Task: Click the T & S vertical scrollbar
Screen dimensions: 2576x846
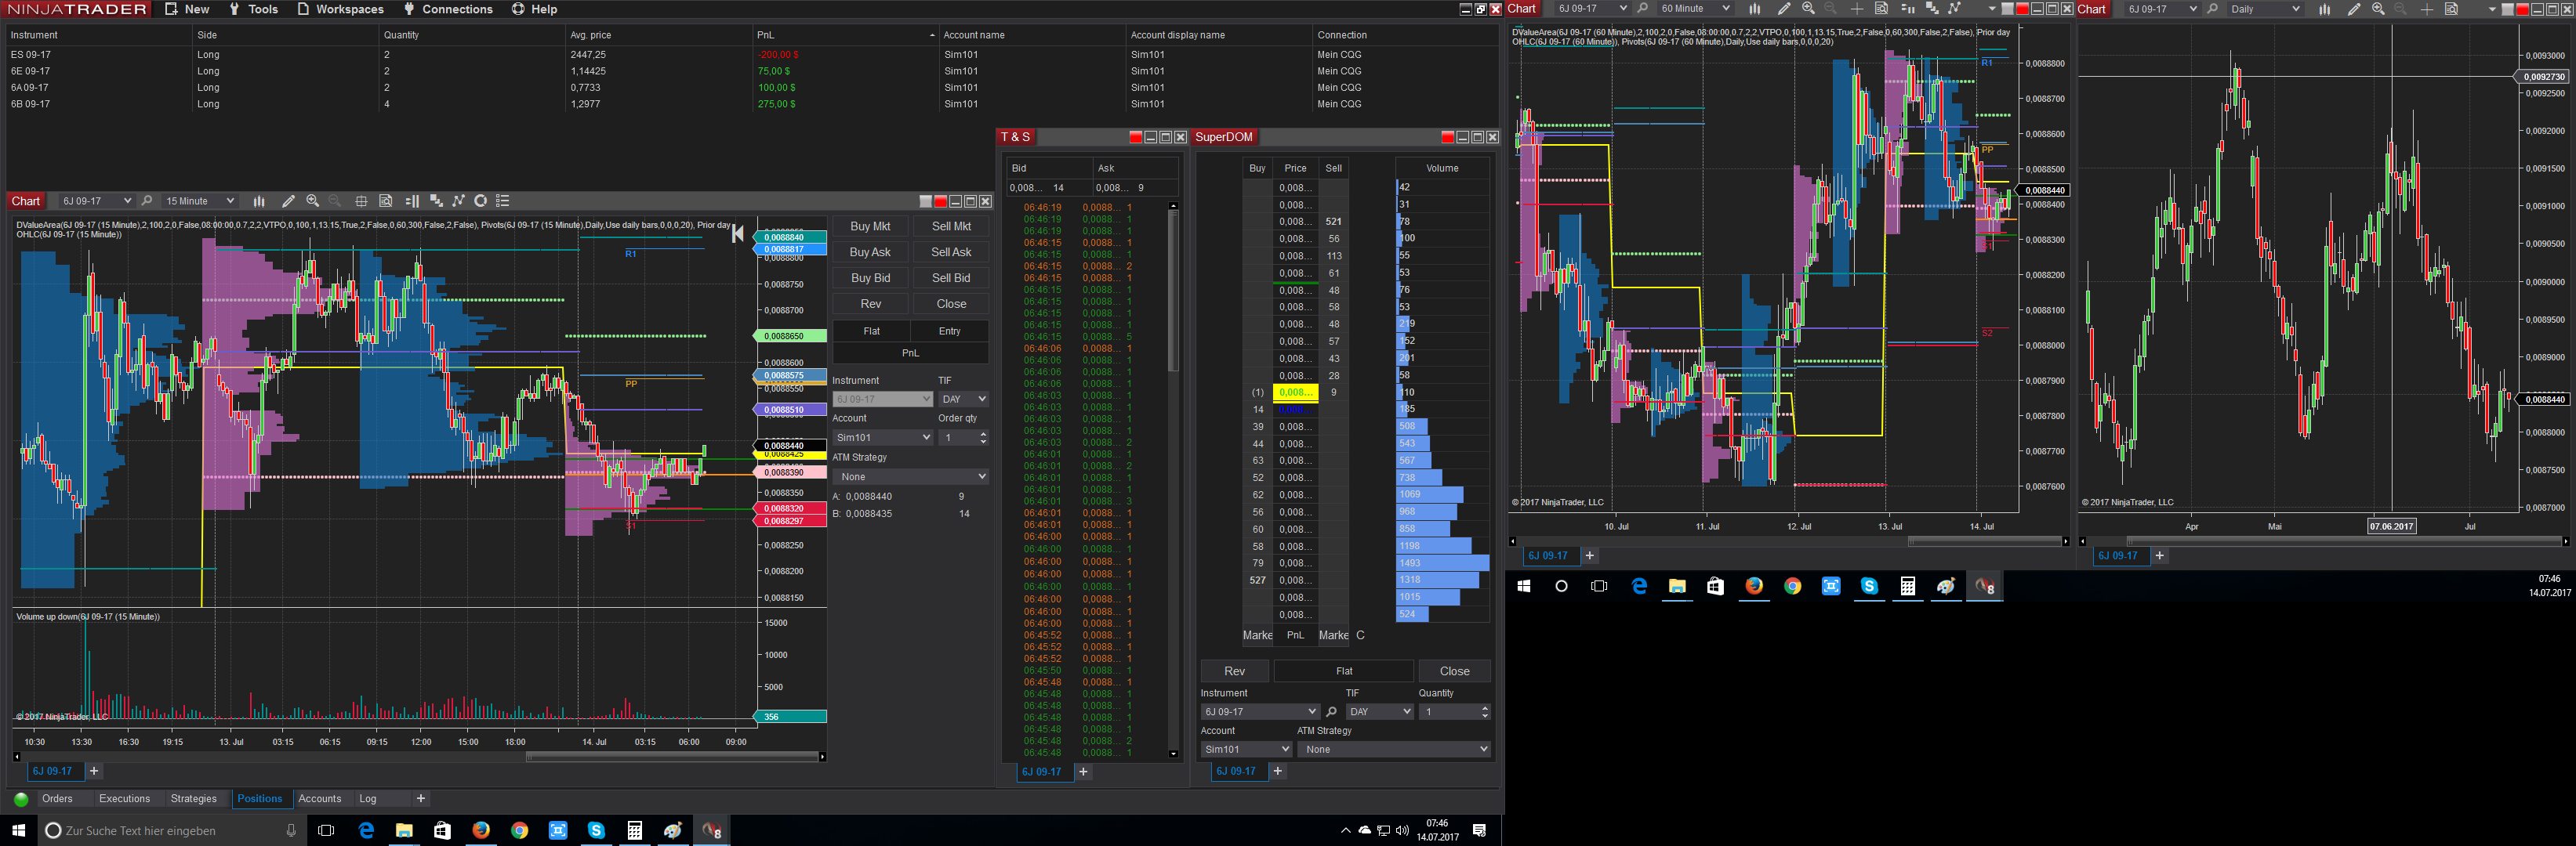Action: point(1173,290)
